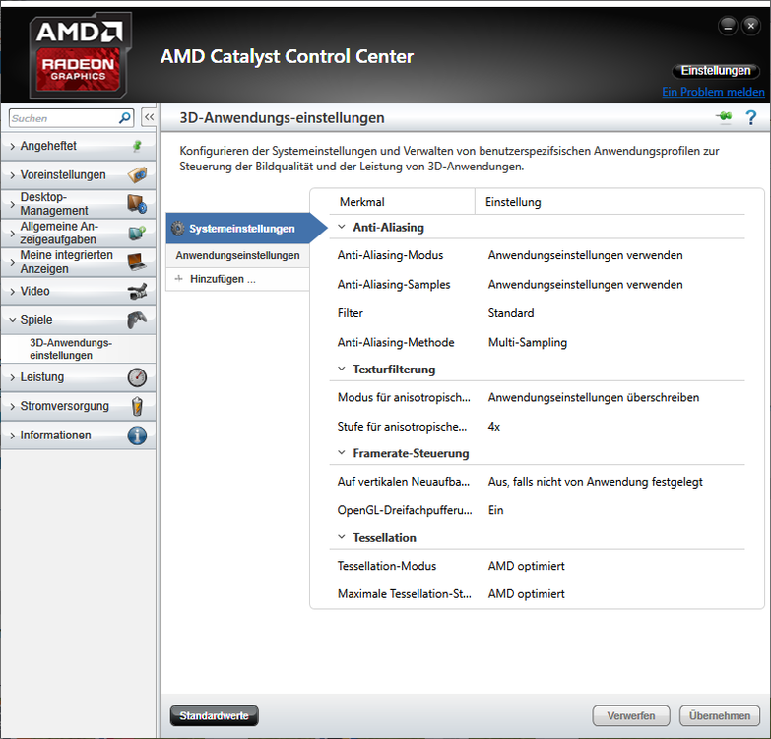Click the Übernehmen button
The height and width of the screenshot is (739, 771).
(x=720, y=715)
